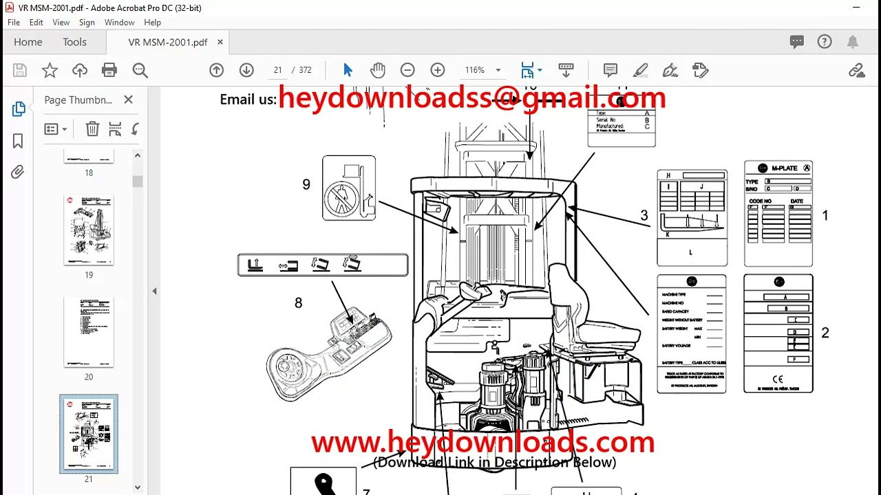The image size is (881, 495).
Task: Enable scrolling mode icon
Action: (566, 70)
